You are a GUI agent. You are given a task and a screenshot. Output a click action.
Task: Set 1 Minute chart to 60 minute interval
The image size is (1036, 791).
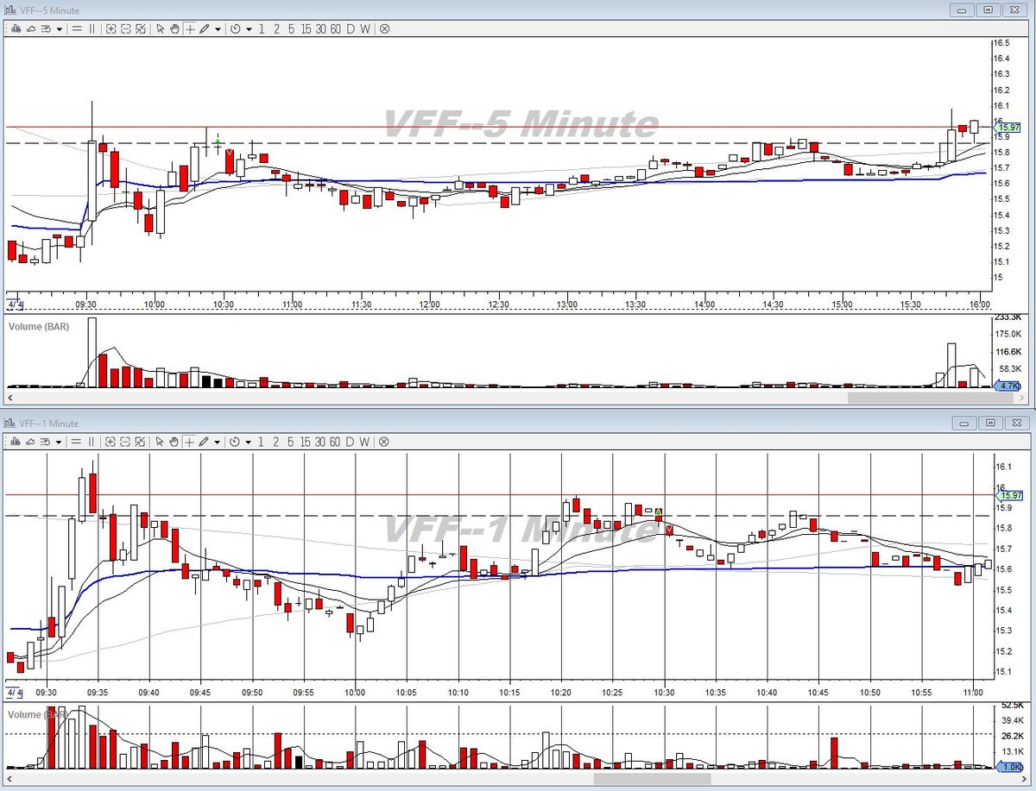[335, 442]
